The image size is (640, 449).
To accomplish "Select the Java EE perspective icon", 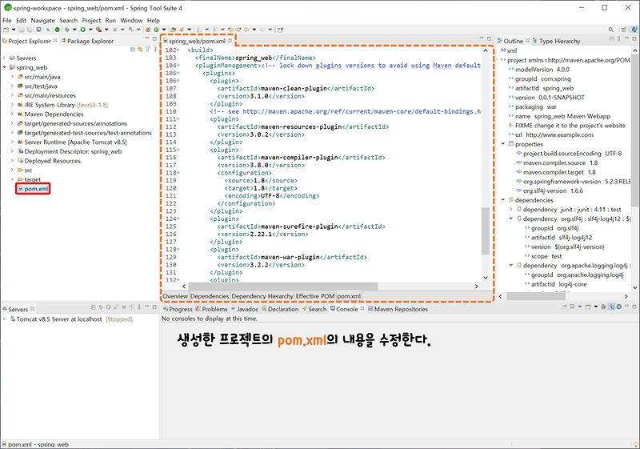I will (x=634, y=30).
